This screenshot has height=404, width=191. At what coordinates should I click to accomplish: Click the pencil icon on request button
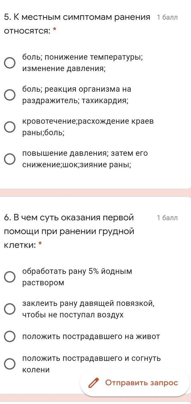click(x=94, y=383)
